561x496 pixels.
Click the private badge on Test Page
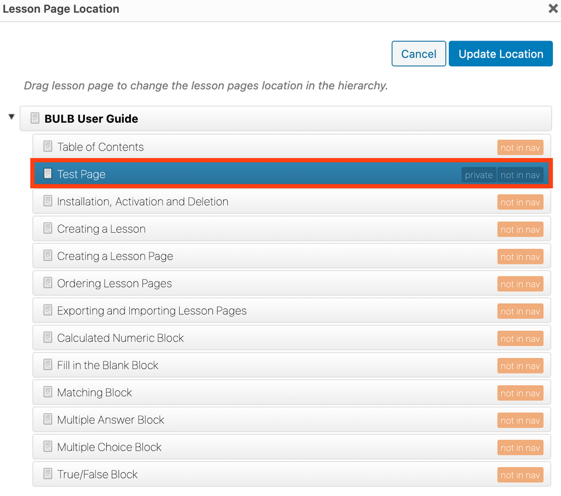pos(479,175)
